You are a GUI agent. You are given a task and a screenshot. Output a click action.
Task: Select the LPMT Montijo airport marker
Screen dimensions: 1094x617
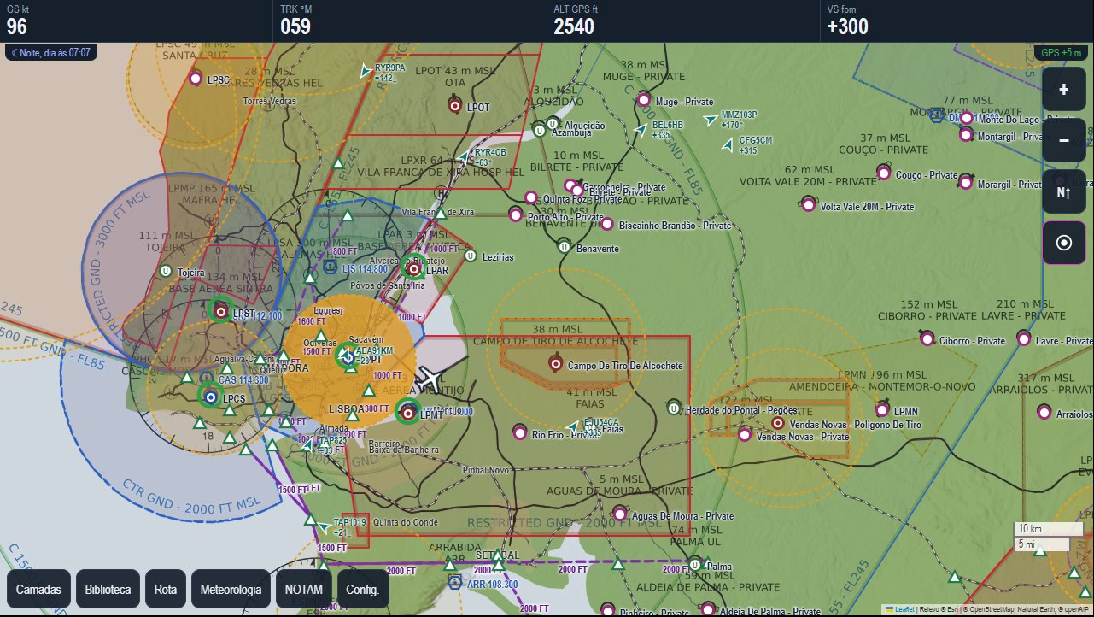pos(408,411)
